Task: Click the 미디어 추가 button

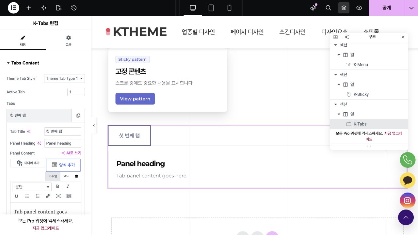Action: point(27,163)
